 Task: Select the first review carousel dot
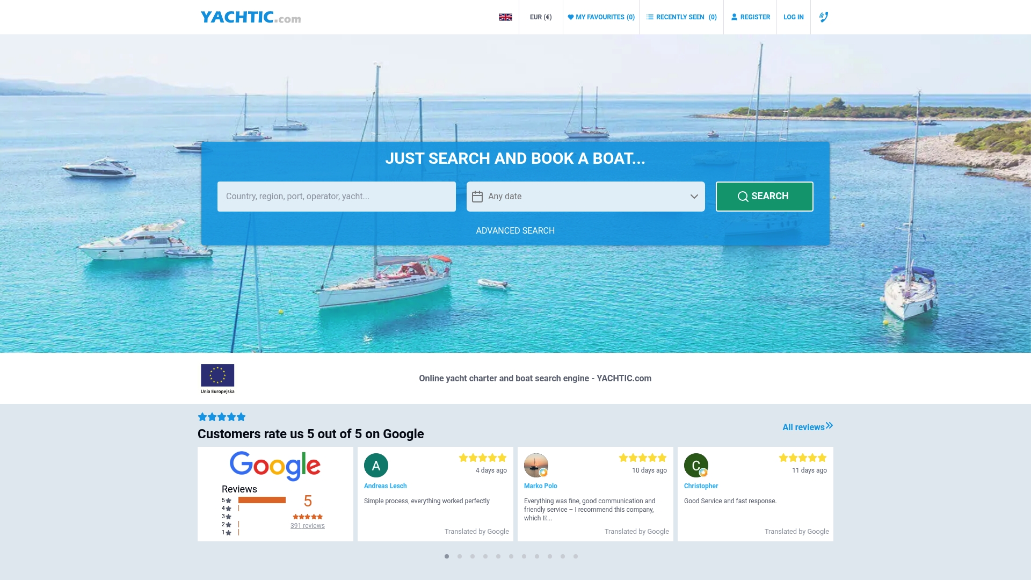[447, 556]
